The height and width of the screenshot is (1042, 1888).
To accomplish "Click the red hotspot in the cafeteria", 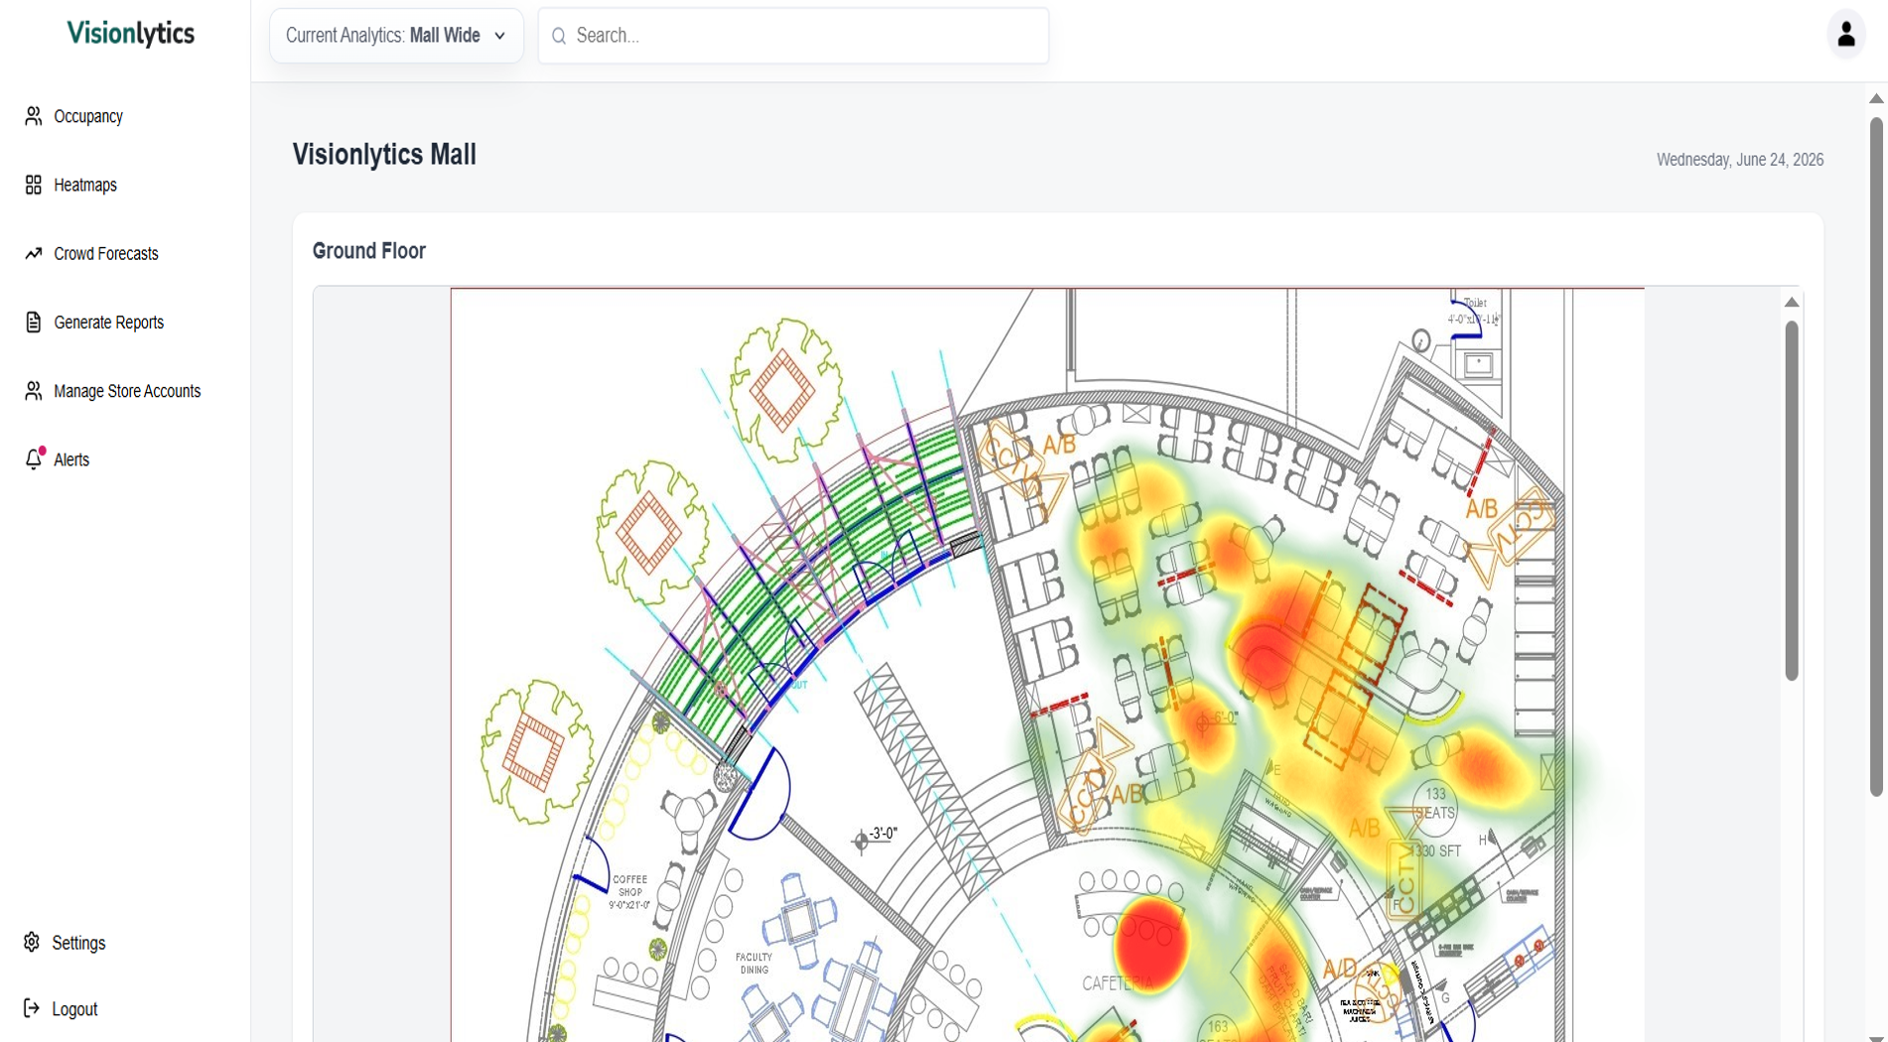I will pyautogui.click(x=1150, y=946).
